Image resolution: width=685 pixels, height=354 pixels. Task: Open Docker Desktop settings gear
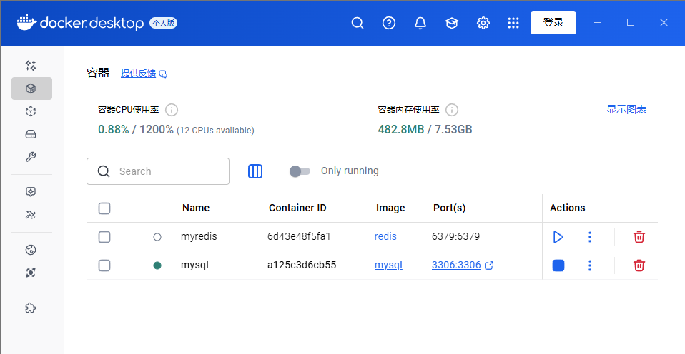click(x=483, y=23)
